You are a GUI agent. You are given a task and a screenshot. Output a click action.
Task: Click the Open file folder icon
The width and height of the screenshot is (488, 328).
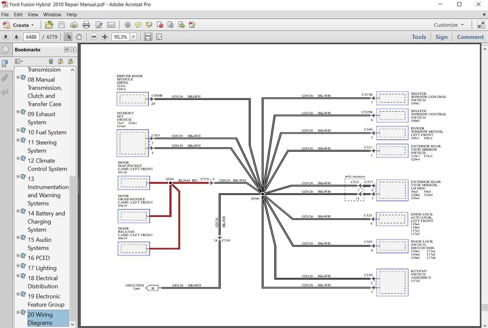click(x=49, y=25)
